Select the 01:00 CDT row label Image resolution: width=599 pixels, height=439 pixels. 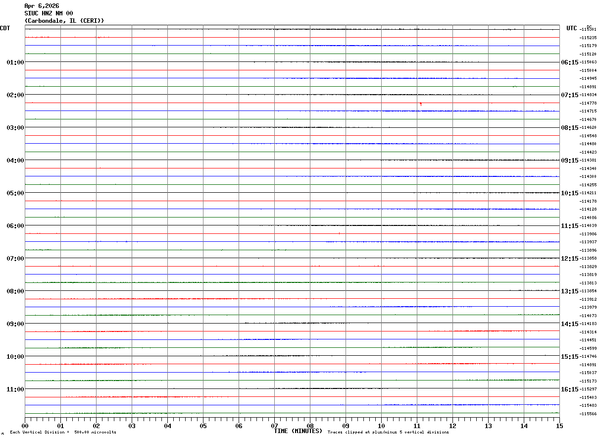pos(15,62)
